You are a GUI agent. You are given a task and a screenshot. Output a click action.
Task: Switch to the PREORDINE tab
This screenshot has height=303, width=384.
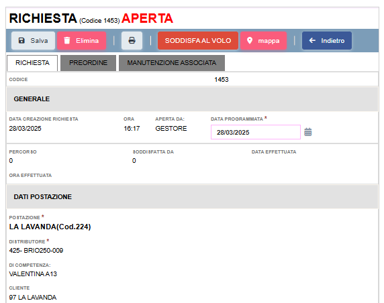[x=88, y=63]
